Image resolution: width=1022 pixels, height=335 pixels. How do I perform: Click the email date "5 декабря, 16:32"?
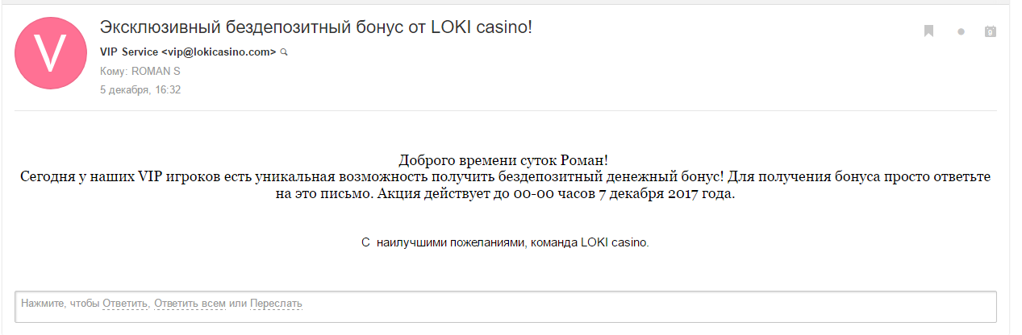pos(140,89)
